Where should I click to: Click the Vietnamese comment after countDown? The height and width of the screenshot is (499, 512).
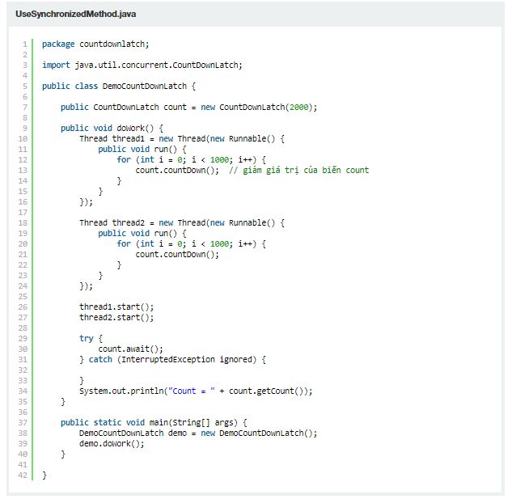(298, 170)
